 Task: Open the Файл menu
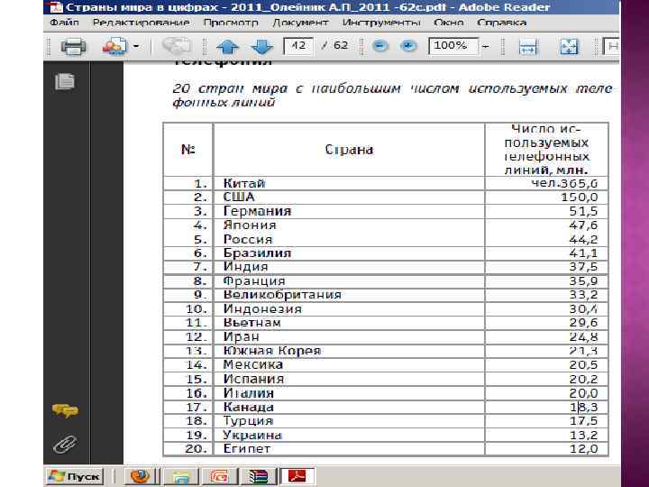(x=64, y=23)
